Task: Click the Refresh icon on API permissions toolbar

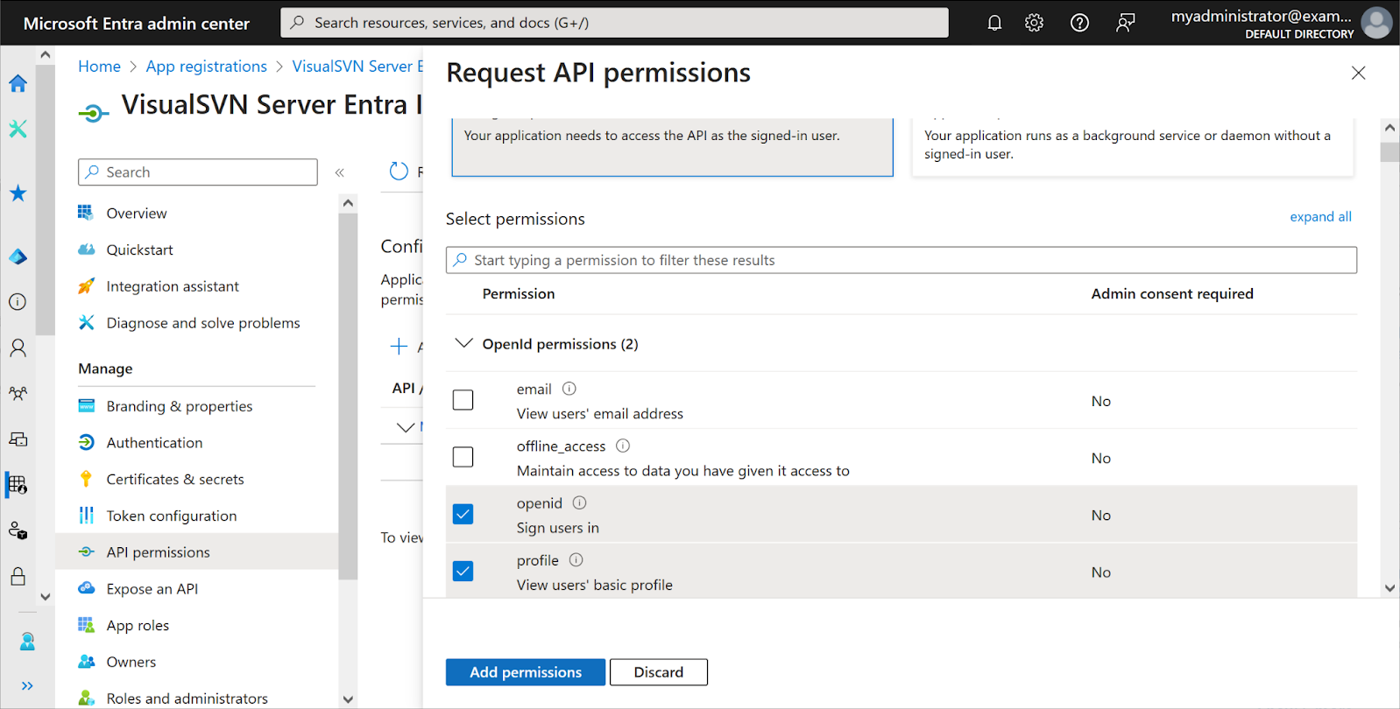Action: pyautogui.click(x=399, y=172)
